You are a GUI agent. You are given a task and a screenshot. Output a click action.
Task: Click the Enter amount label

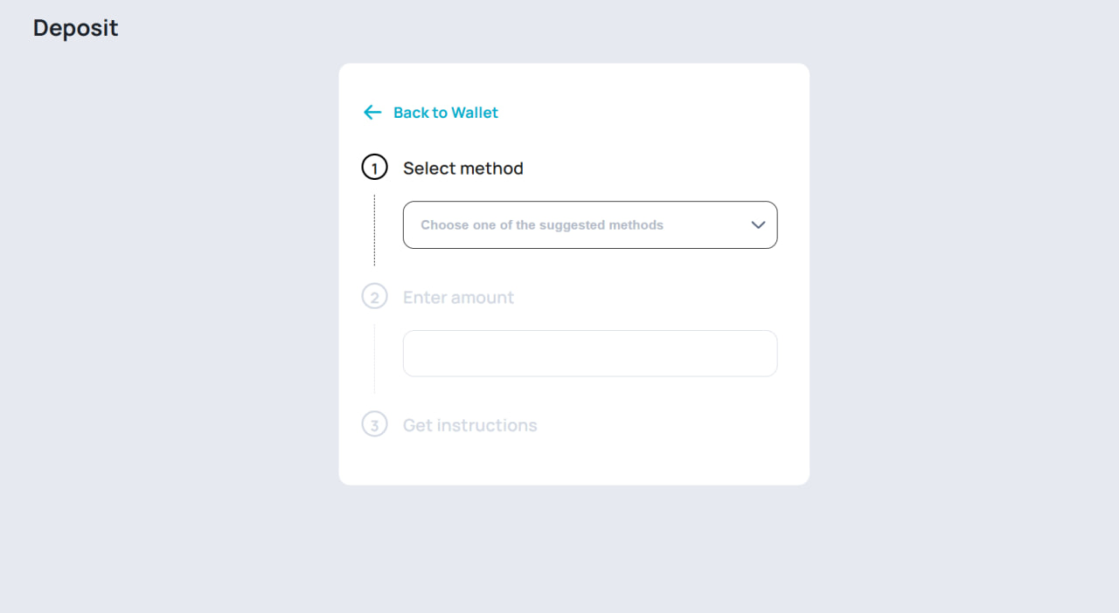pyautogui.click(x=458, y=297)
